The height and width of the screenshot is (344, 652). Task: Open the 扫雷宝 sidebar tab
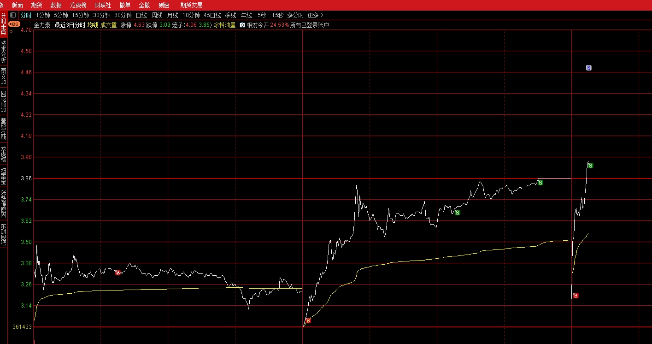(4, 176)
